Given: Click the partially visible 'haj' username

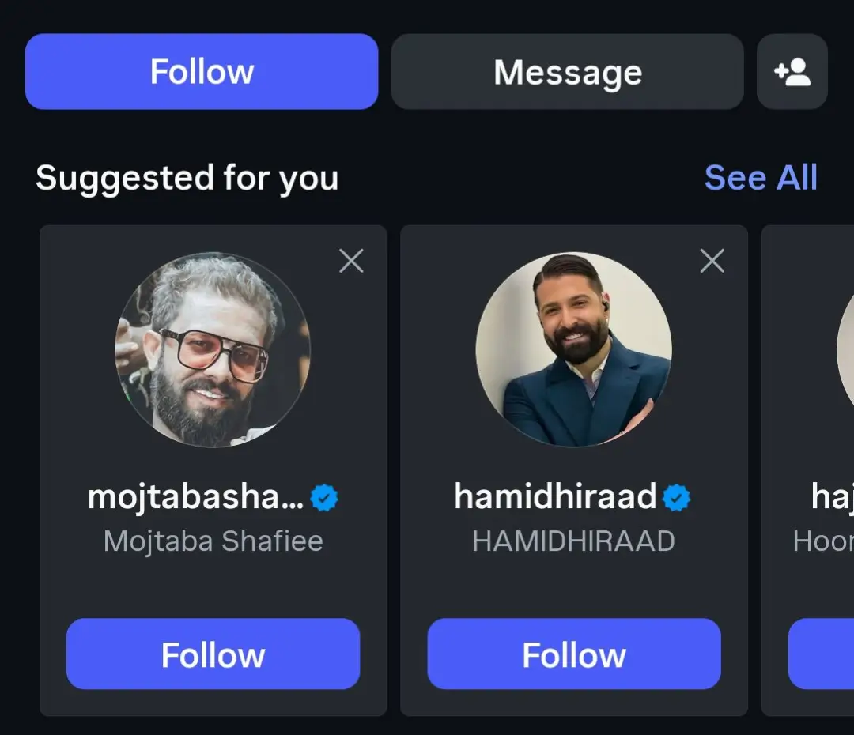Looking at the screenshot, I should pyautogui.click(x=832, y=497).
